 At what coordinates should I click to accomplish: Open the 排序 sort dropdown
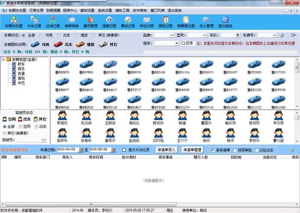[x=177, y=43]
